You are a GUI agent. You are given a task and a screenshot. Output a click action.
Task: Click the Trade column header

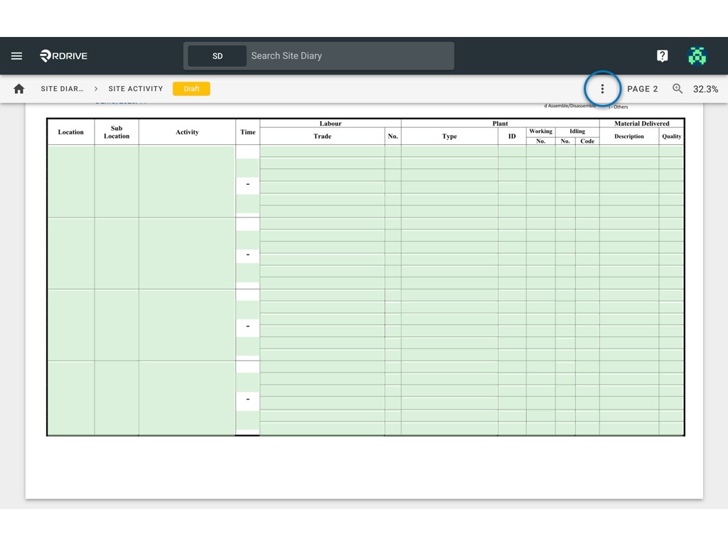[322, 136]
